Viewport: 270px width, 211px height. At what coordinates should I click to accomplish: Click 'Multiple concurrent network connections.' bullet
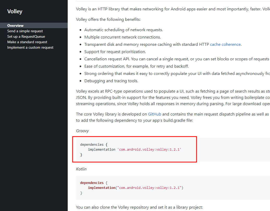point(122,37)
